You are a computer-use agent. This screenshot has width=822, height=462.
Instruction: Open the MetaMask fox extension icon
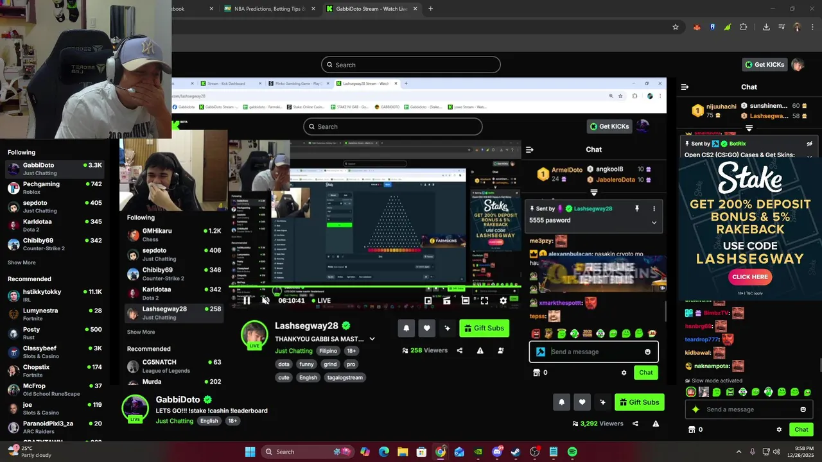[697, 27]
